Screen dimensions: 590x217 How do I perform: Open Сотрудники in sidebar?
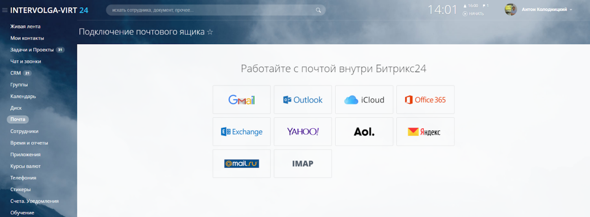coord(24,131)
